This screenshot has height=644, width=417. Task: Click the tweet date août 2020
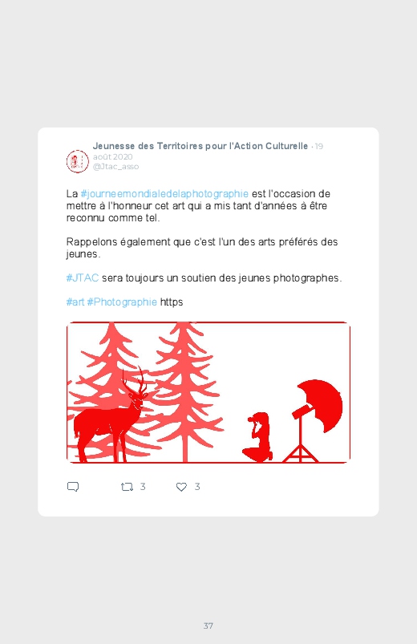point(112,156)
